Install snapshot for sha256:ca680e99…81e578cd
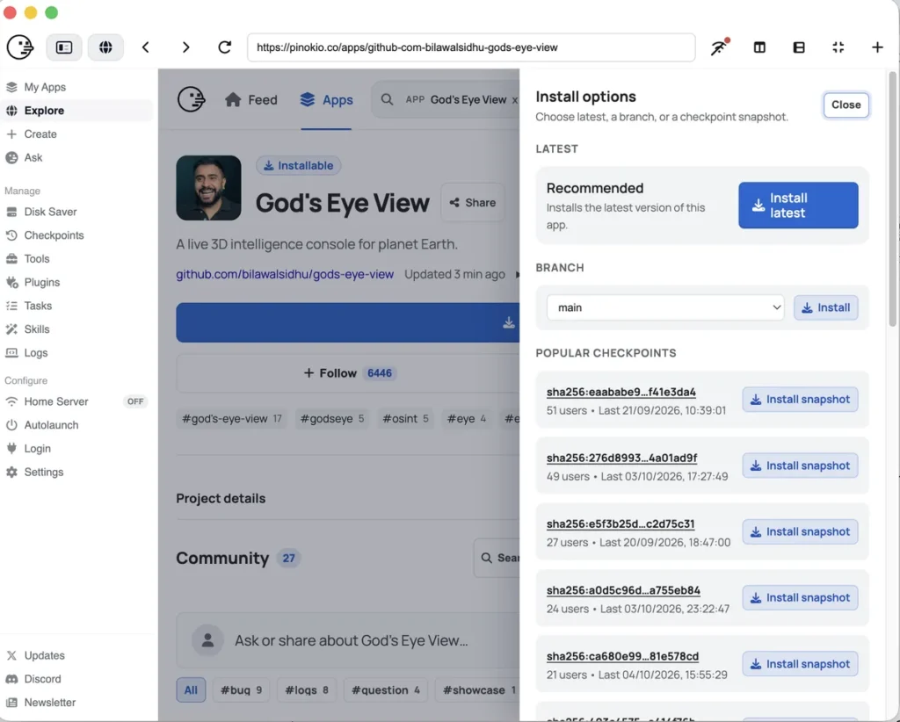Image resolution: width=900 pixels, height=722 pixels. (x=800, y=663)
